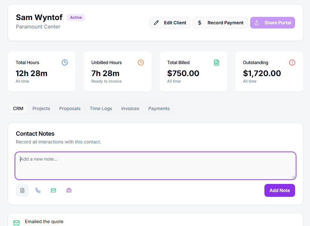This screenshot has width=310, height=226.
Task: Click the red alert icon on Outstanding
Action: click(x=292, y=62)
